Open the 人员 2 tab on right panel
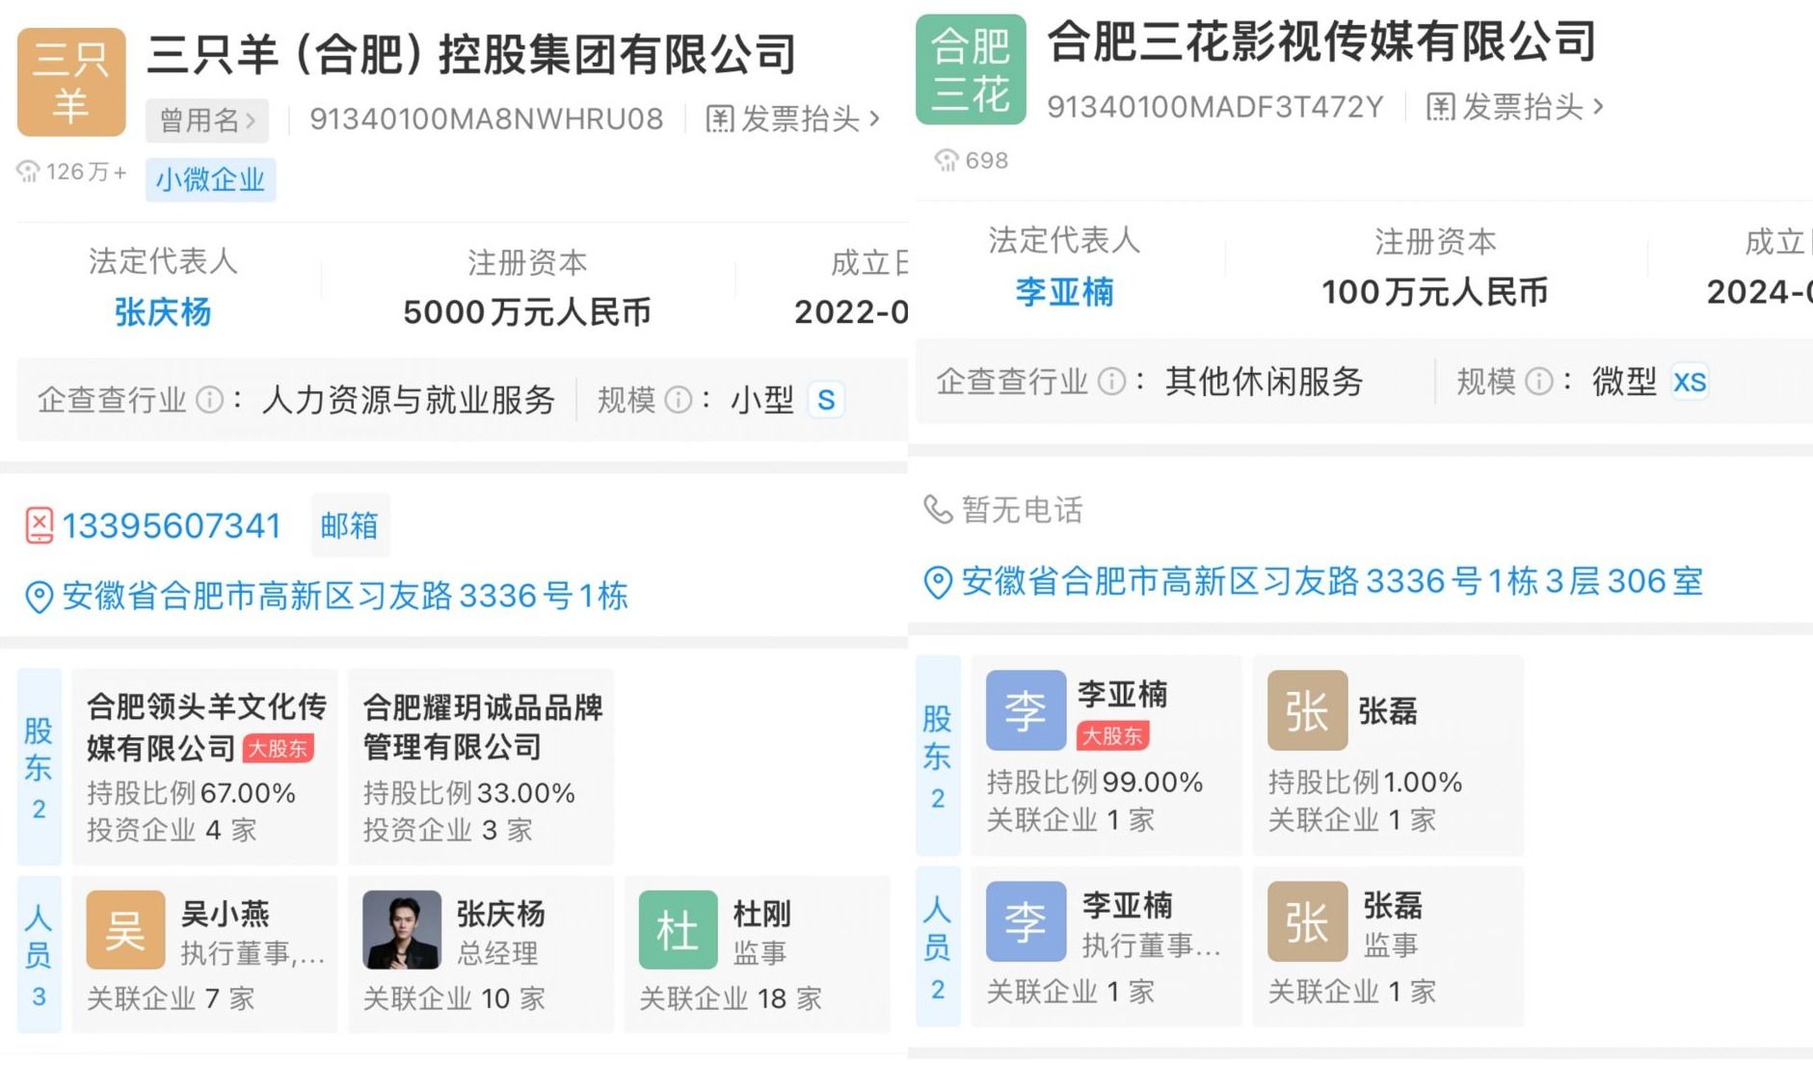1813x1065 pixels. [938, 947]
